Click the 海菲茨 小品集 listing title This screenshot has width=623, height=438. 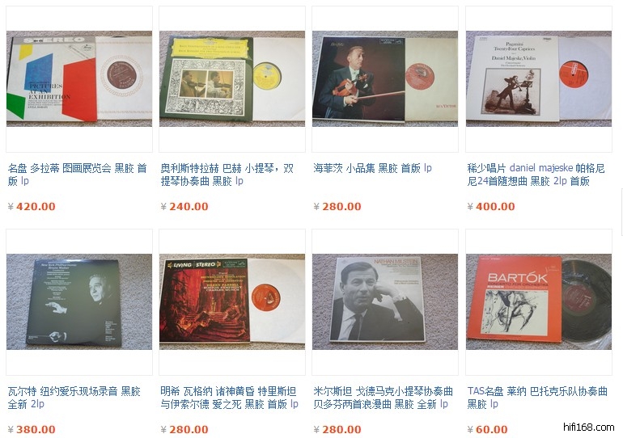pos(372,168)
